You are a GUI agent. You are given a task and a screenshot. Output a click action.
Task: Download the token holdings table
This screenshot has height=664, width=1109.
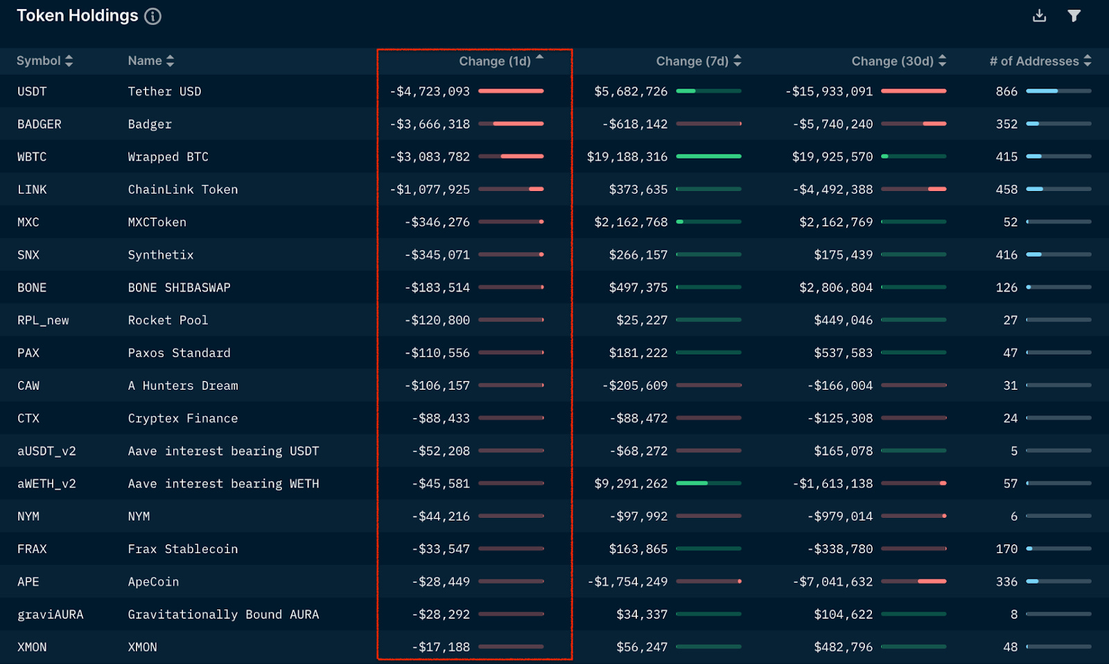coord(1039,15)
